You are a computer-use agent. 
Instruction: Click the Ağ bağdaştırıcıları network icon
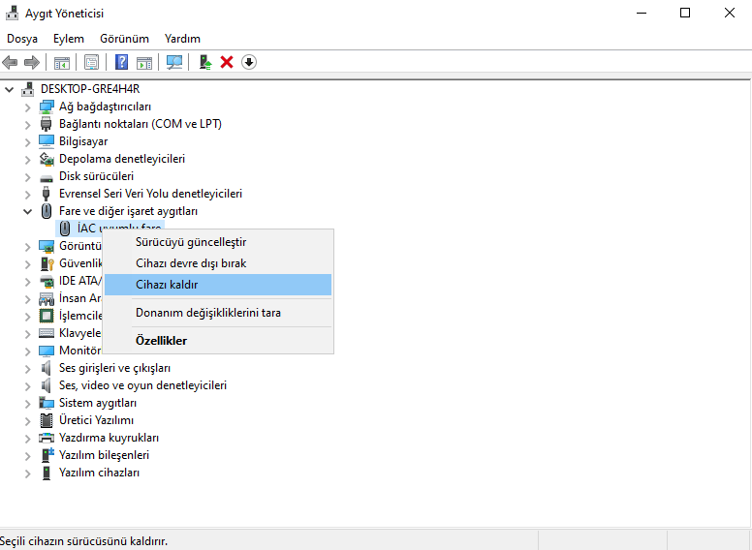tap(47, 107)
